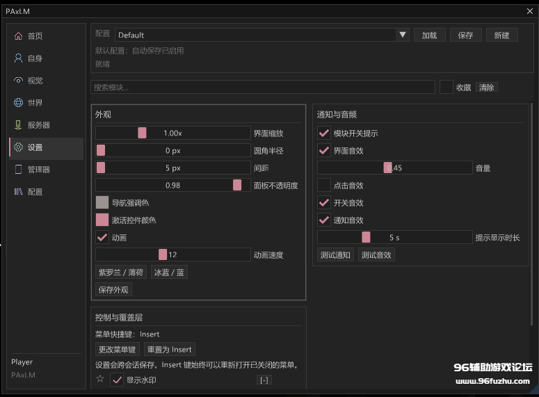Click the person icon beside 自身
Viewport: 539px width, 397px height.
pyautogui.click(x=18, y=58)
